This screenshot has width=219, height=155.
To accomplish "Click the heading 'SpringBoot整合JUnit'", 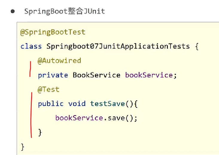I will tap(65, 11).
